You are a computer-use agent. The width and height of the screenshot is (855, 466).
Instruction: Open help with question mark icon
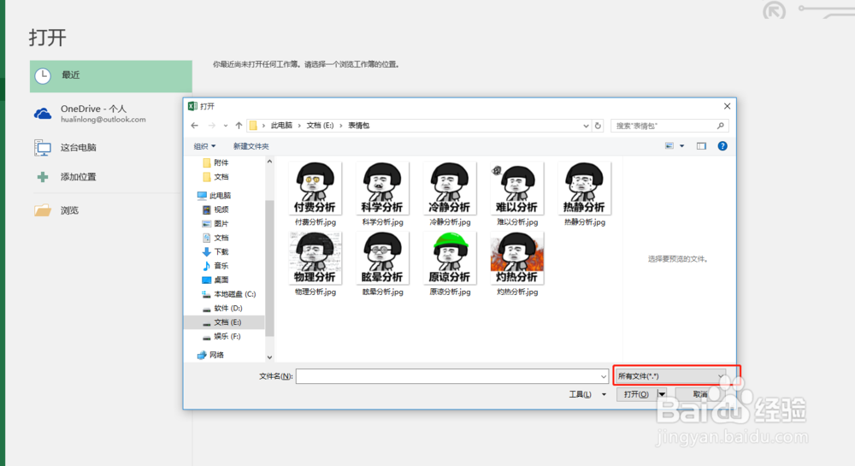(x=722, y=146)
